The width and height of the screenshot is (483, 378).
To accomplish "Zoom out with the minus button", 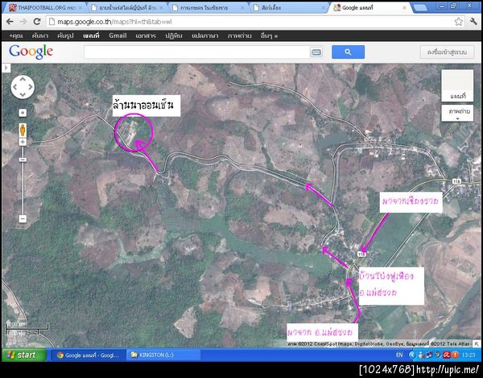I will point(23,219).
